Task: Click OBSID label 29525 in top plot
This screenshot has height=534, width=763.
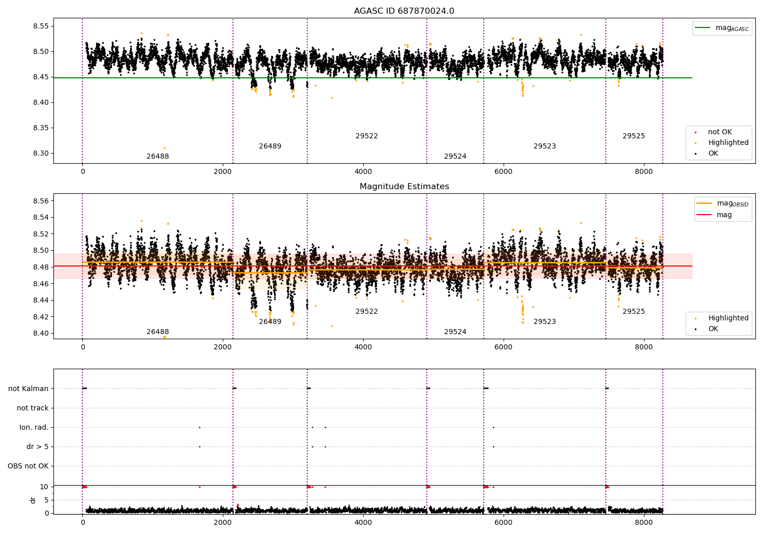Action: click(634, 136)
